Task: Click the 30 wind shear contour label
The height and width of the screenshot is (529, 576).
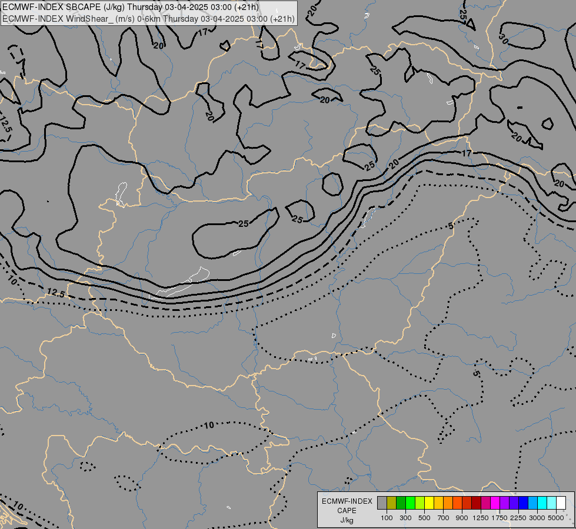Action: [x=504, y=39]
